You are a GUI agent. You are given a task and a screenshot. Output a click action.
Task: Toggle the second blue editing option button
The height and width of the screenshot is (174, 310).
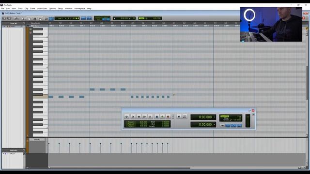pyautogui.click(x=89, y=18)
